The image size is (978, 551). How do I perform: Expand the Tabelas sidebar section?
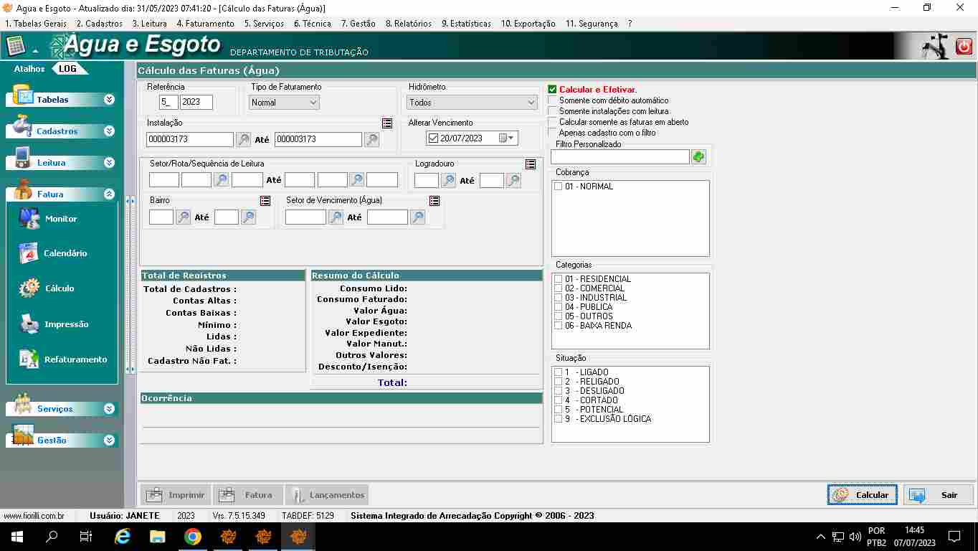point(109,100)
